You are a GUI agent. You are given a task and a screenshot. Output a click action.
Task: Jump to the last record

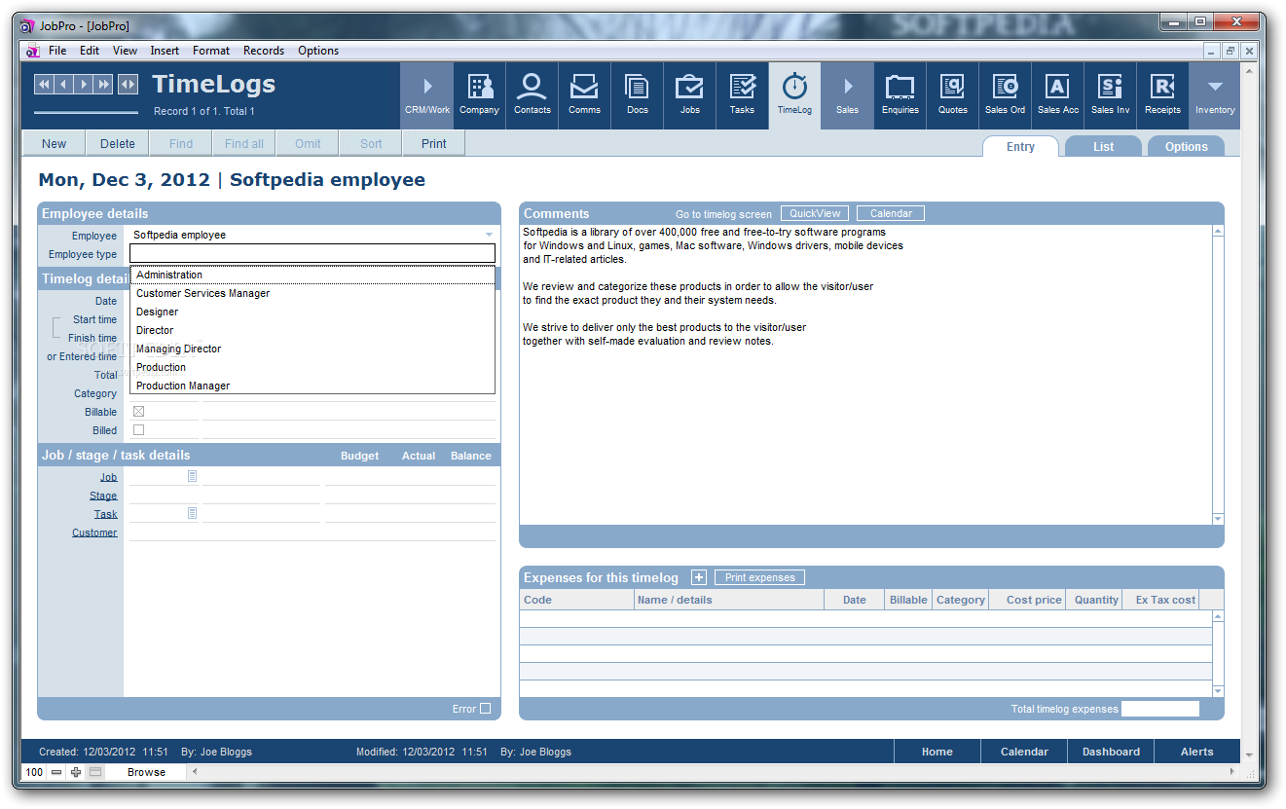tap(103, 85)
